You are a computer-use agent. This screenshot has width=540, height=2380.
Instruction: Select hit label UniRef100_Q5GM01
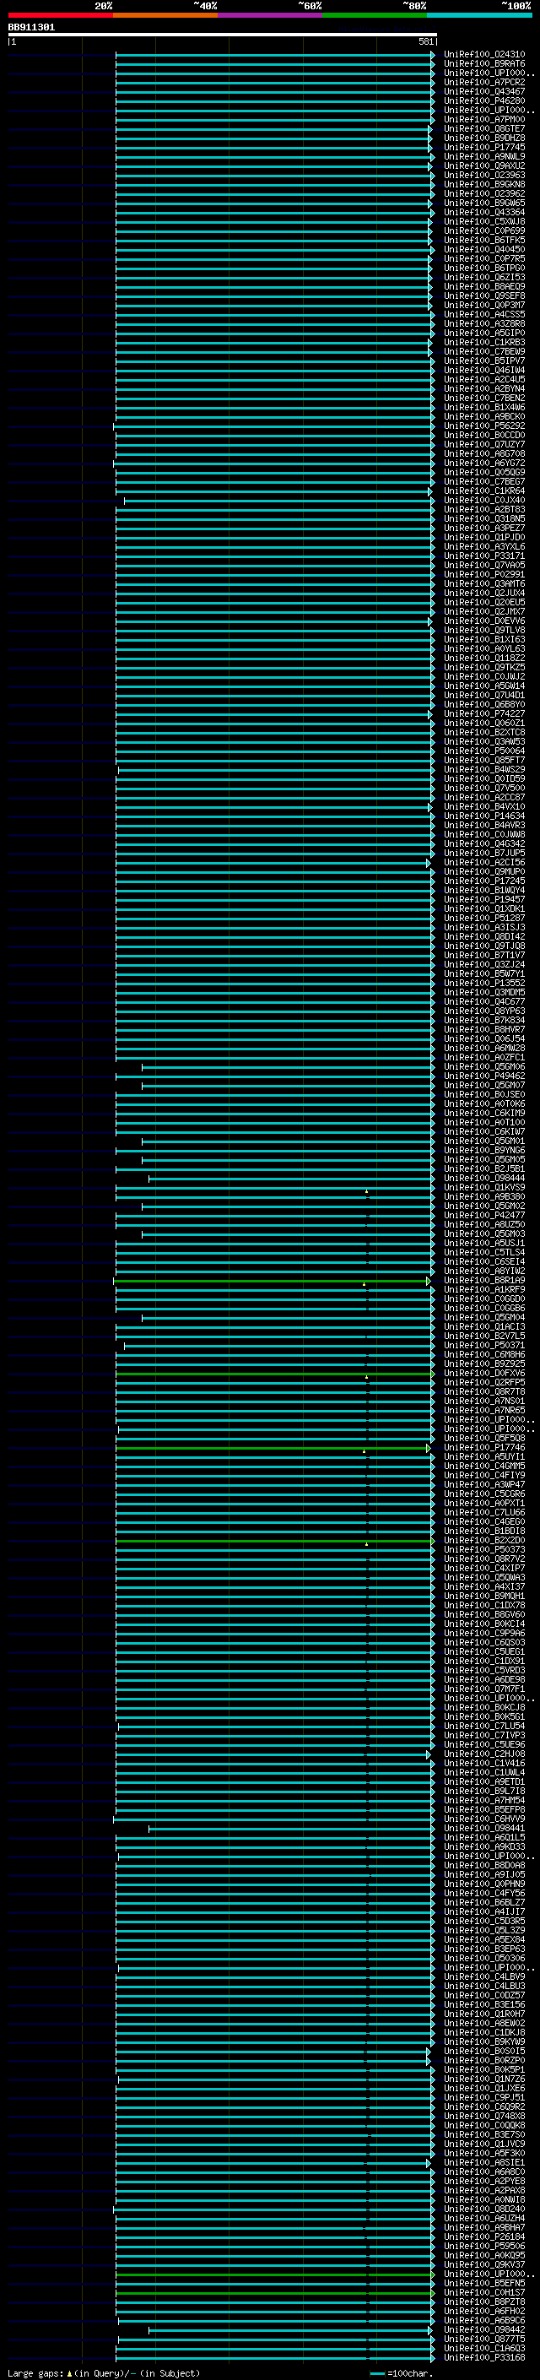484,1141
